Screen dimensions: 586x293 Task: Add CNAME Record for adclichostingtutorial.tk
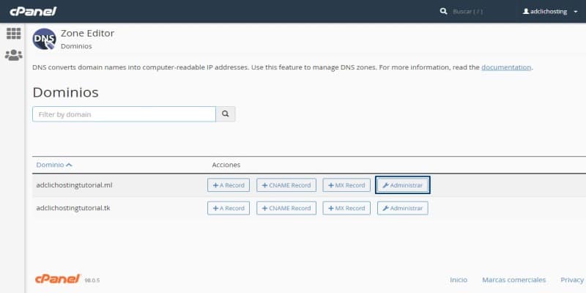[286, 208]
